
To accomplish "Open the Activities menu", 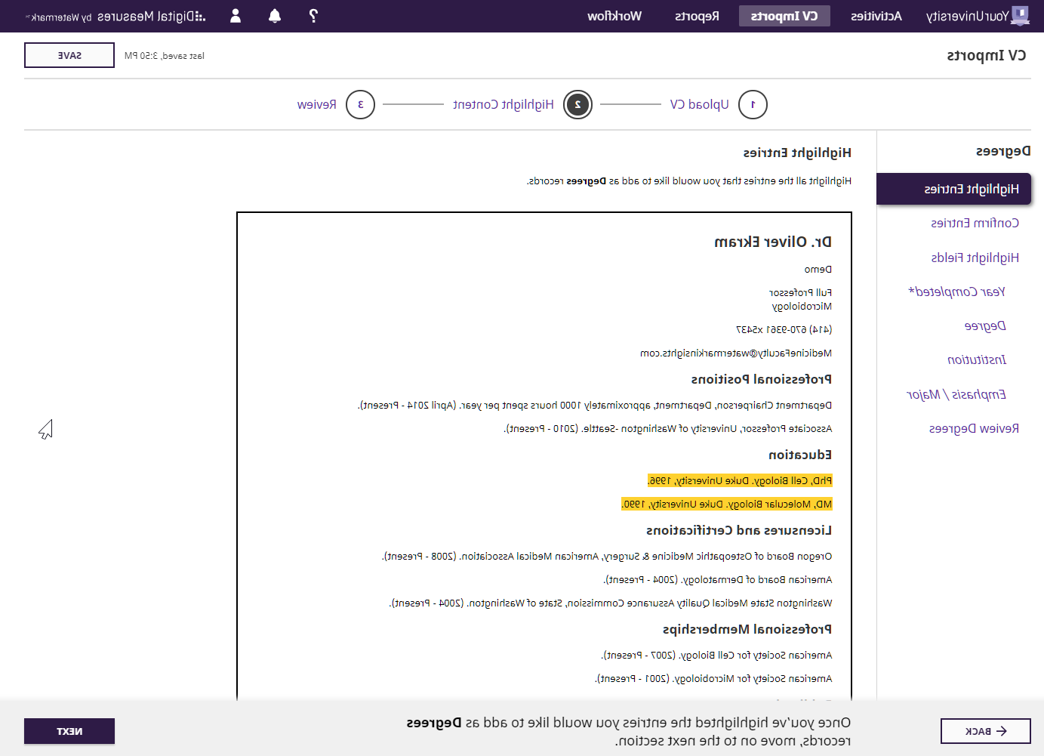I will (x=876, y=16).
